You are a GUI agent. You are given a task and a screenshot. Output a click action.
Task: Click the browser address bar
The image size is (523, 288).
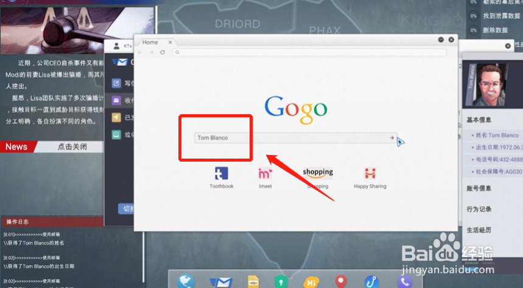(x=309, y=52)
